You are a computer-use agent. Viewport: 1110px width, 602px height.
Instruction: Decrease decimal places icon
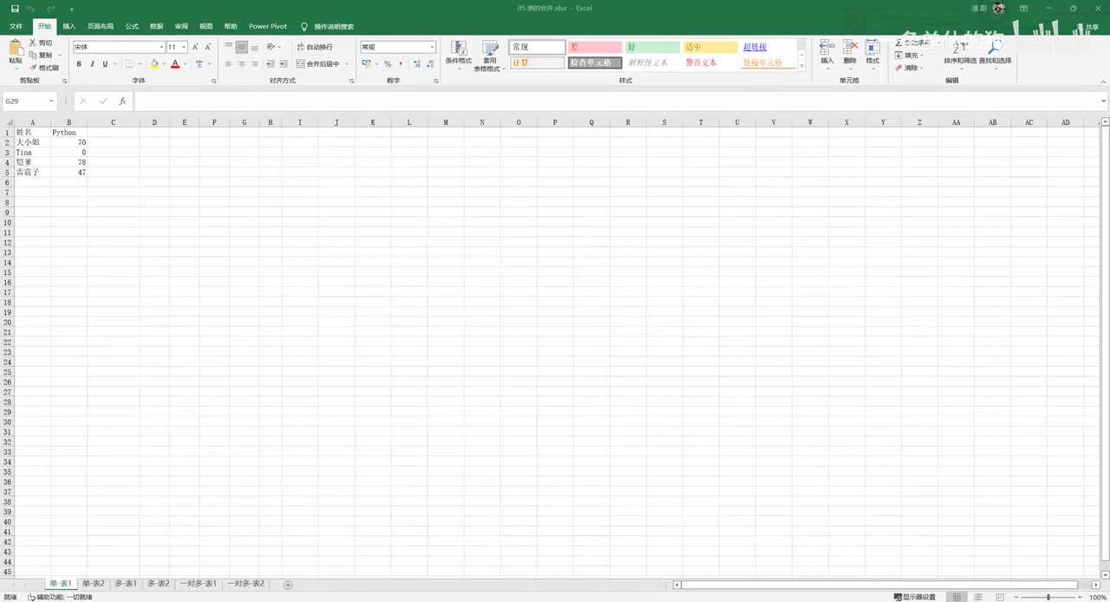[x=430, y=64]
